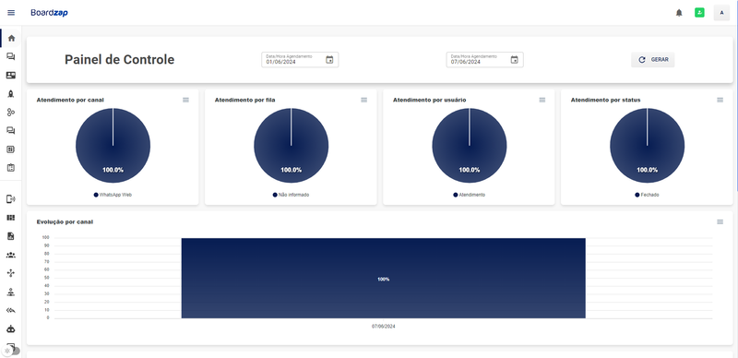Open the rocket campaigns icon in sidebar
Image resolution: width=738 pixels, height=358 pixels.
pos(11,94)
